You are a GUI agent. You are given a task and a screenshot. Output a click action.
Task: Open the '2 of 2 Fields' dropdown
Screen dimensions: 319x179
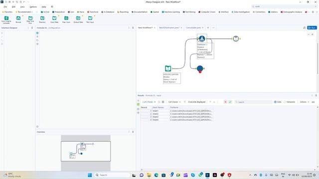pos(149,102)
